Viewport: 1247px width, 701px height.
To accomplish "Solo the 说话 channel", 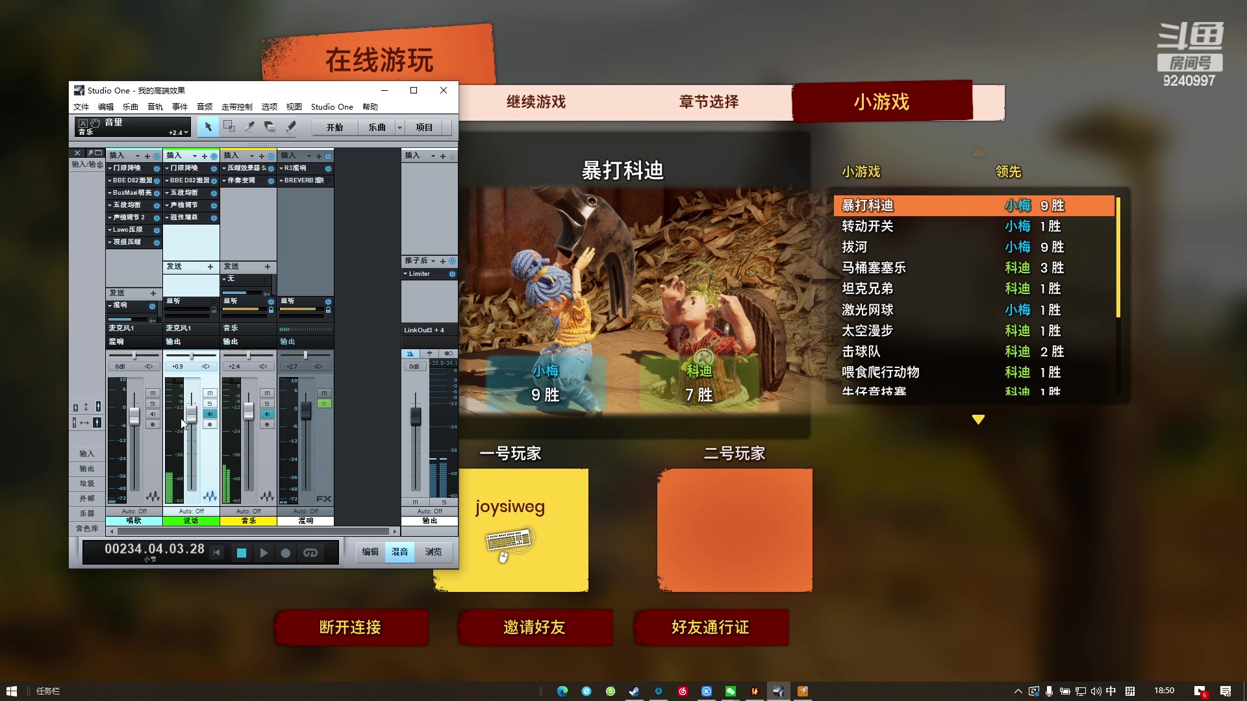I will pos(210,404).
